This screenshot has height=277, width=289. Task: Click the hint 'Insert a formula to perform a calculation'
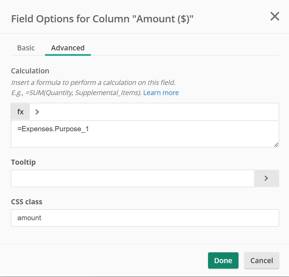point(93,83)
